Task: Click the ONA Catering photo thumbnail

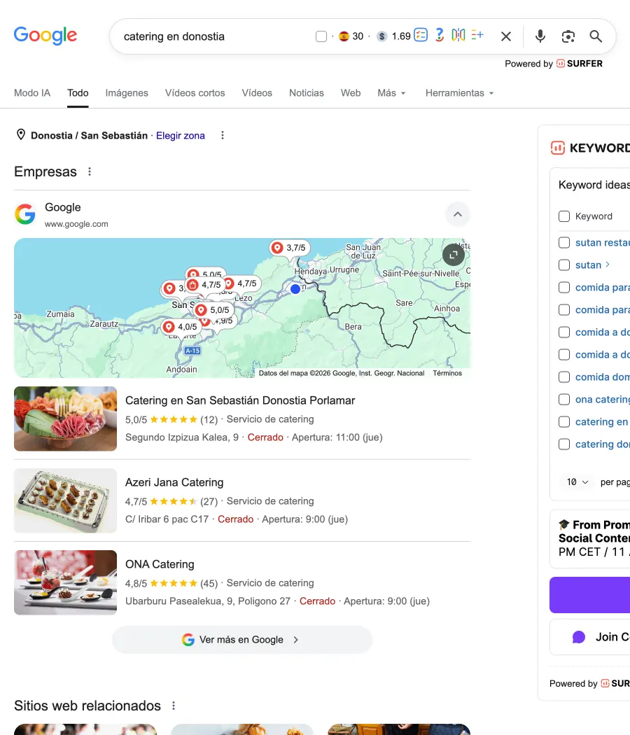Action: [65, 582]
